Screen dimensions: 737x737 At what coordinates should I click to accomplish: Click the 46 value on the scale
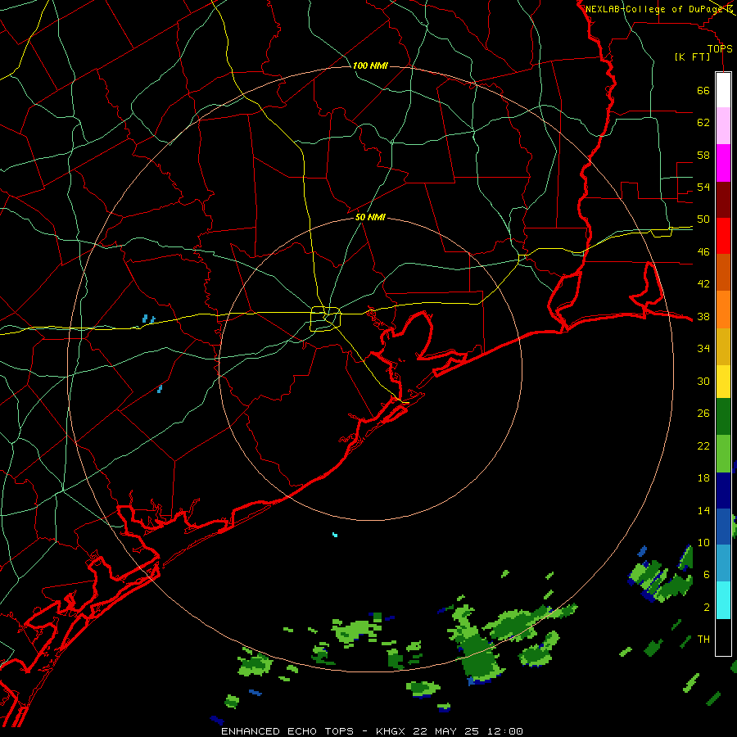click(x=703, y=252)
